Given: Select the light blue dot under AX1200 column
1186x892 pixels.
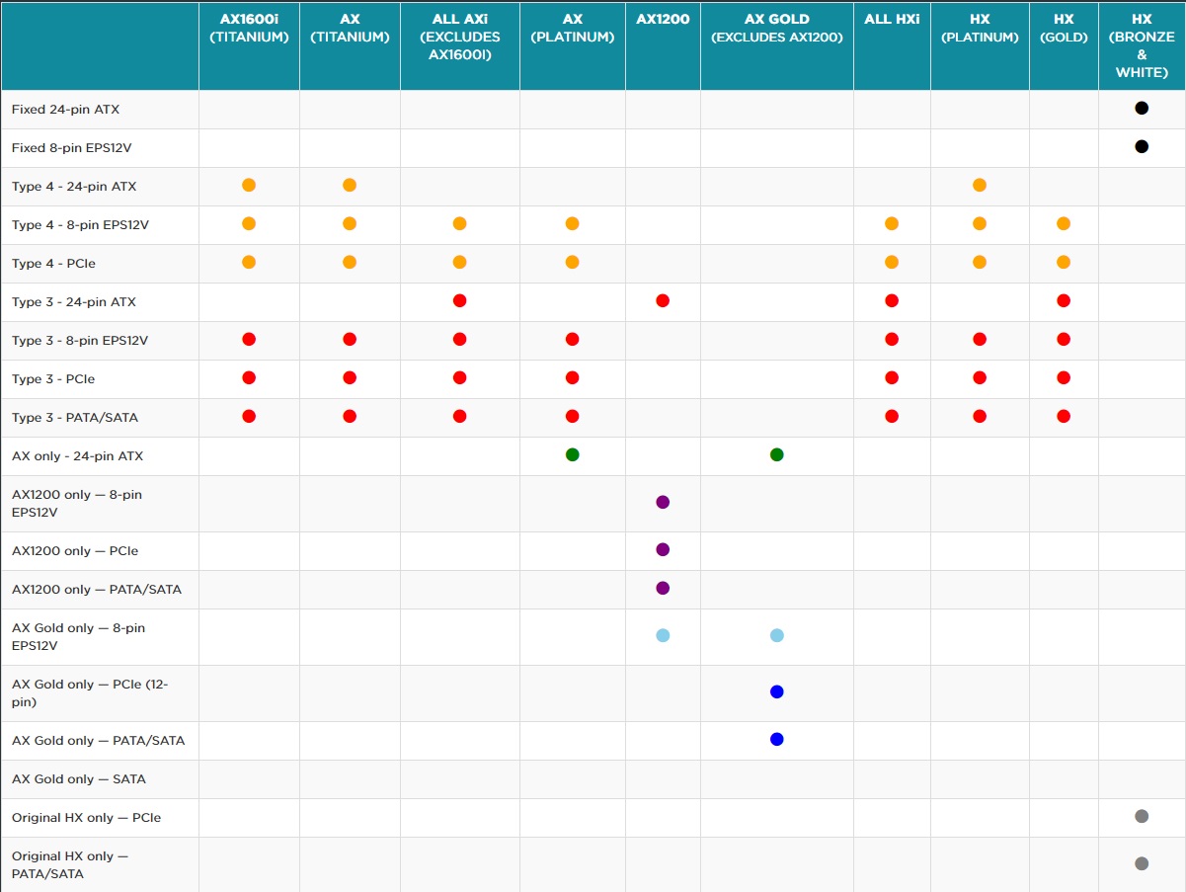Looking at the screenshot, I should point(663,635).
